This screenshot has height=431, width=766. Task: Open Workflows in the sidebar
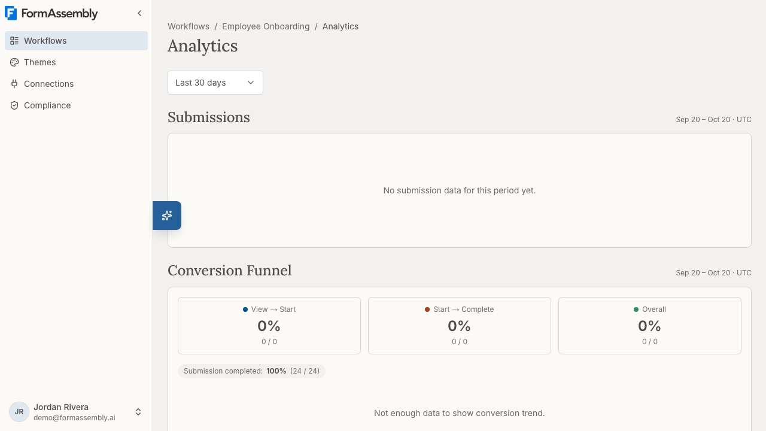point(77,41)
